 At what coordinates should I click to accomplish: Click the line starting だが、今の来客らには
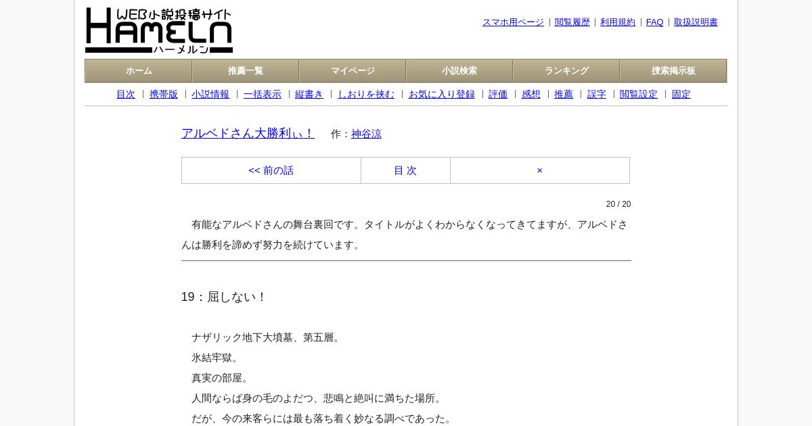[x=323, y=419]
